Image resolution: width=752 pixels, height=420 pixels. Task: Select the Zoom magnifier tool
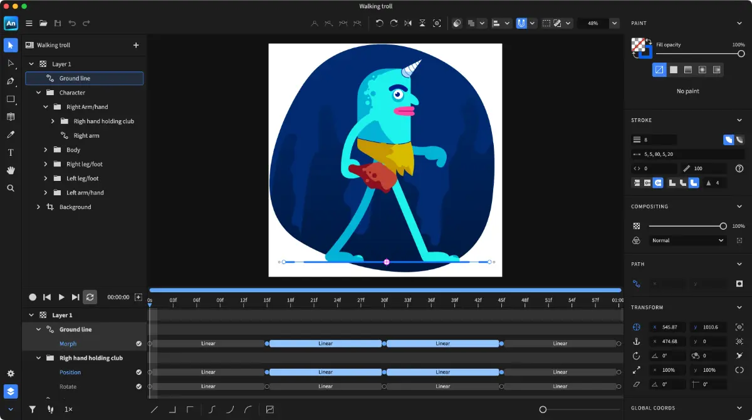(x=11, y=188)
